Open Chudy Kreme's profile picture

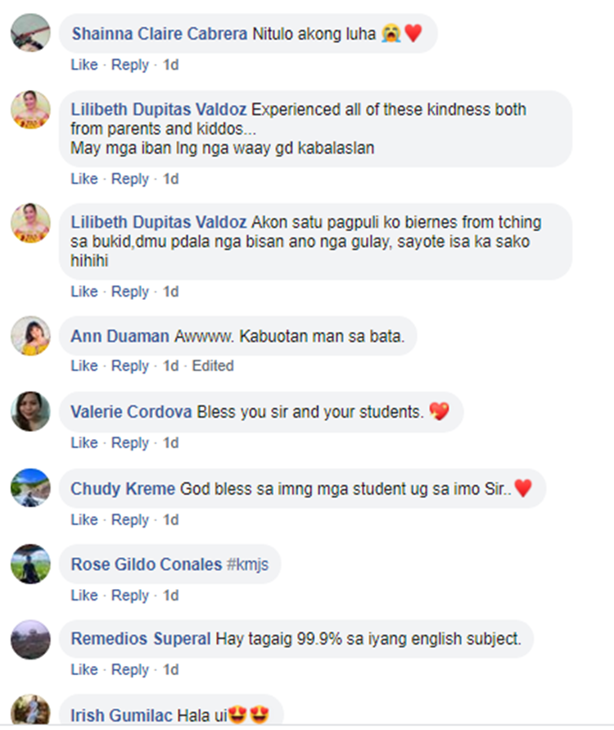click(30, 488)
